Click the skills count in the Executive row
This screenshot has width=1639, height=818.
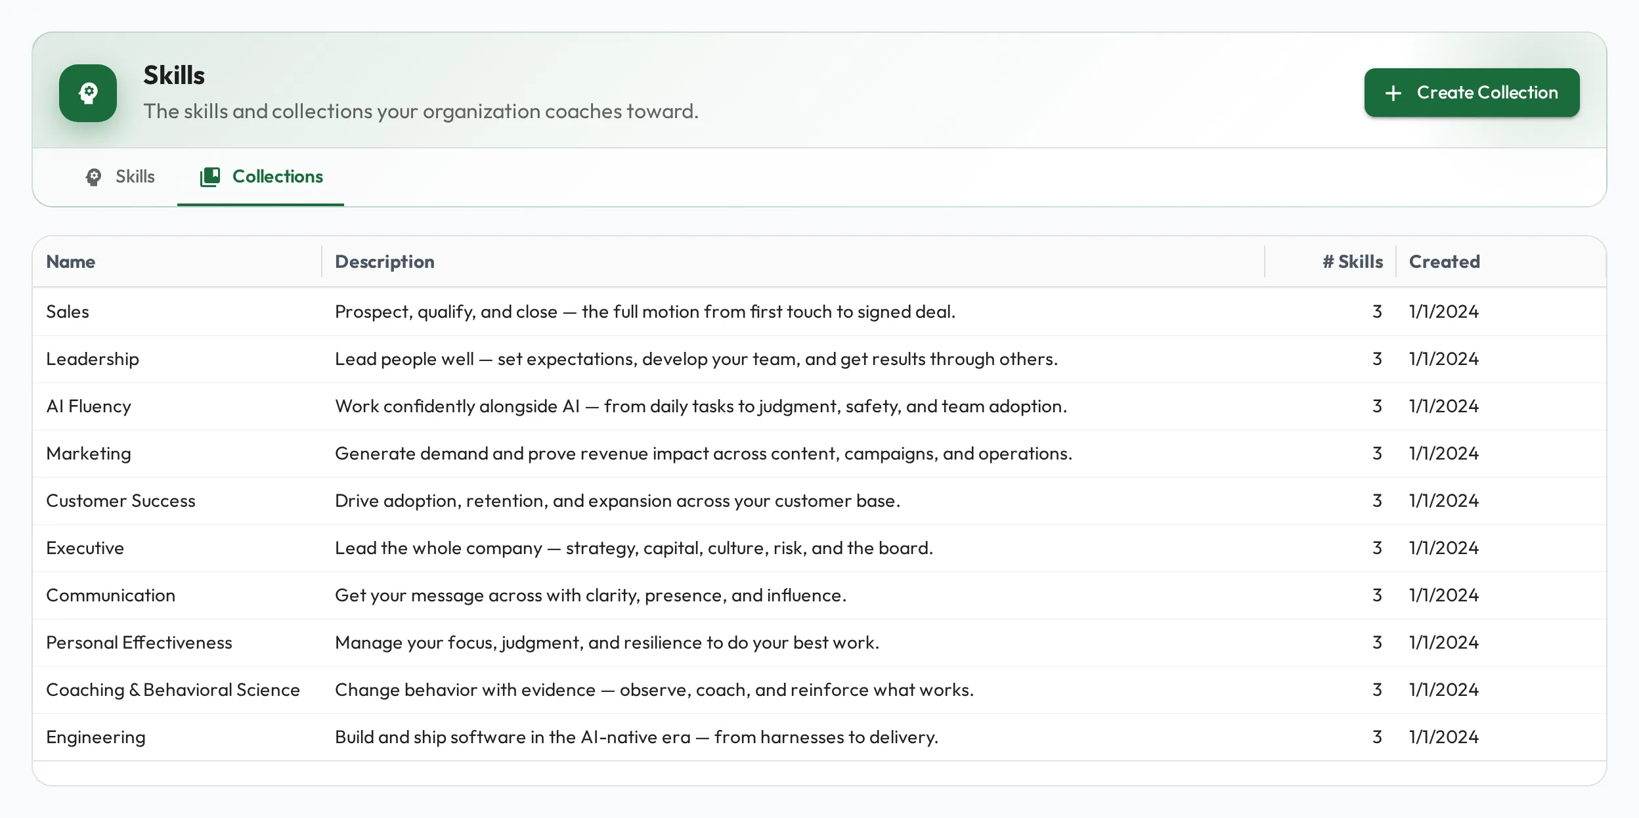pyautogui.click(x=1377, y=548)
